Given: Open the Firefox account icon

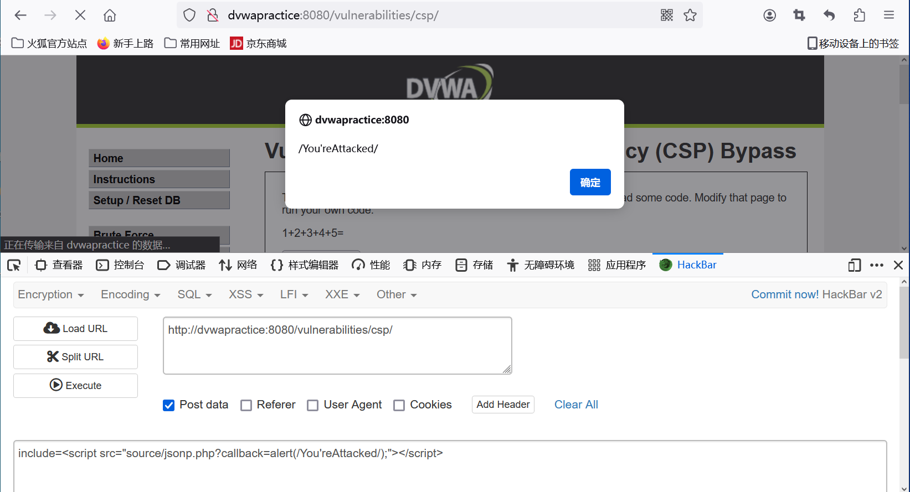Looking at the screenshot, I should (x=769, y=15).
